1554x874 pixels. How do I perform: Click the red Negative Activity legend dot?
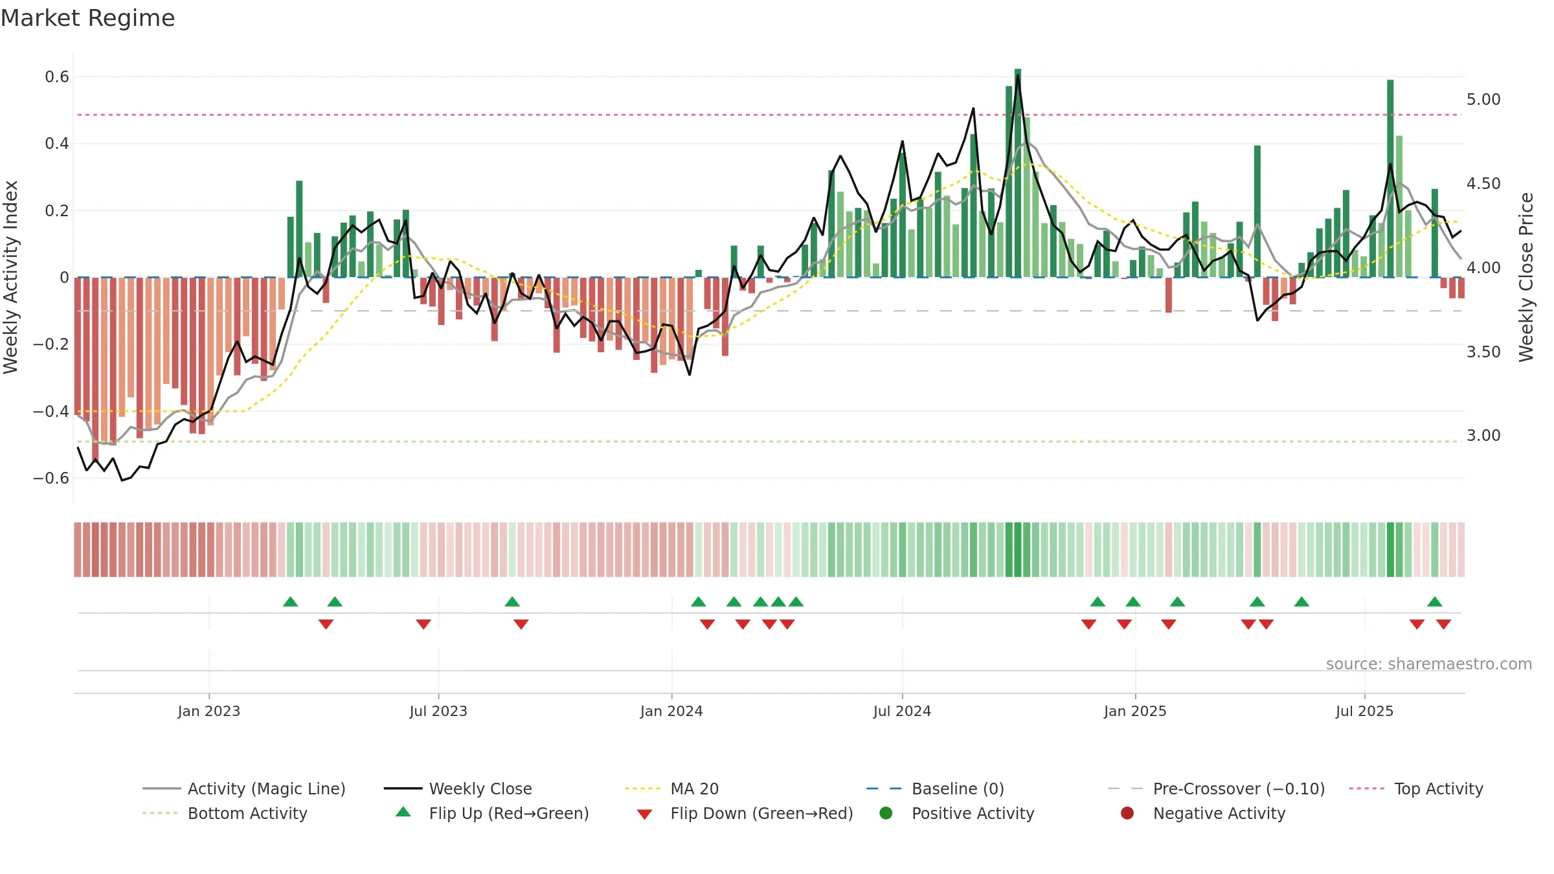1127,812
